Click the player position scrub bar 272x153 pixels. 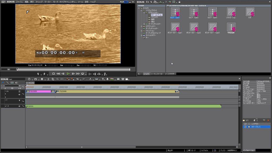74,69
